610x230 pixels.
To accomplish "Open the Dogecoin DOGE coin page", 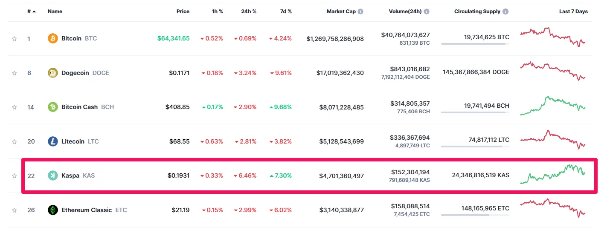I will click(85, 73).
